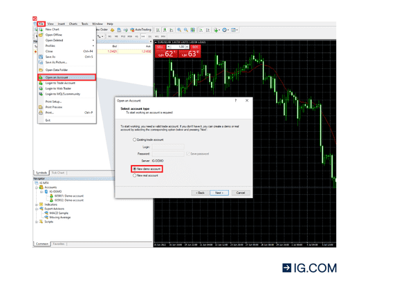Collapse the IG-DEMO tree node
415x290 pixels.
click(x=41, y=192)
